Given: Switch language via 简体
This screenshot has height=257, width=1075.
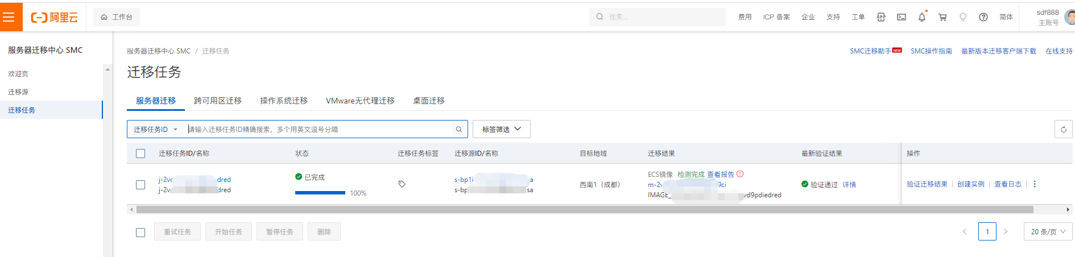Looking at the screenshot, I should 1006,17.
